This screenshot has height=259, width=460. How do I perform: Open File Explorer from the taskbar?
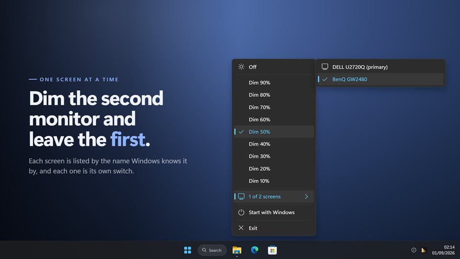tap(237, 250)
